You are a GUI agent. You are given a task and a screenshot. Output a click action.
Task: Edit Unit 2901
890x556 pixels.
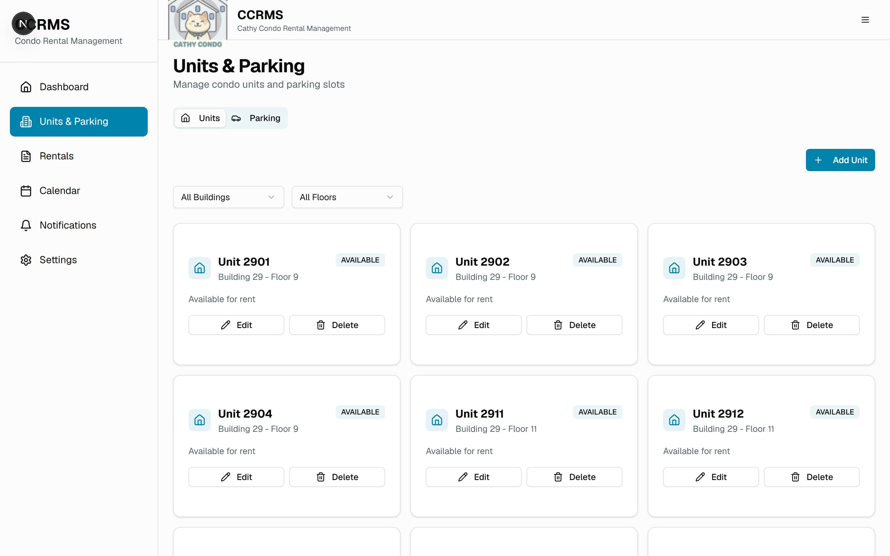tap(236, 325)
